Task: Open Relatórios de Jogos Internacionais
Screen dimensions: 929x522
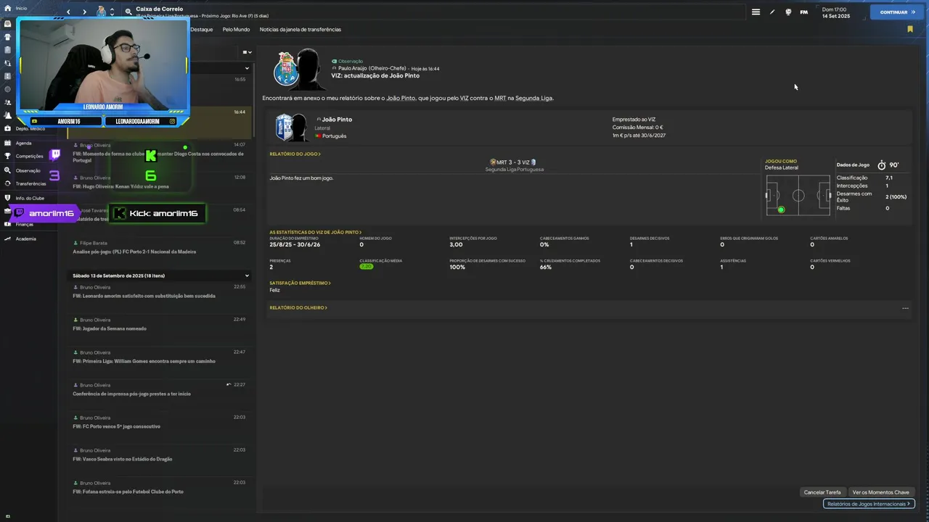Action: click(869, 504)
